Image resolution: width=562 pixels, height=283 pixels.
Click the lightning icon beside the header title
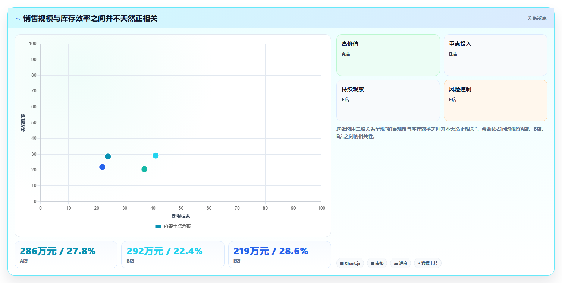pos(18,19)
